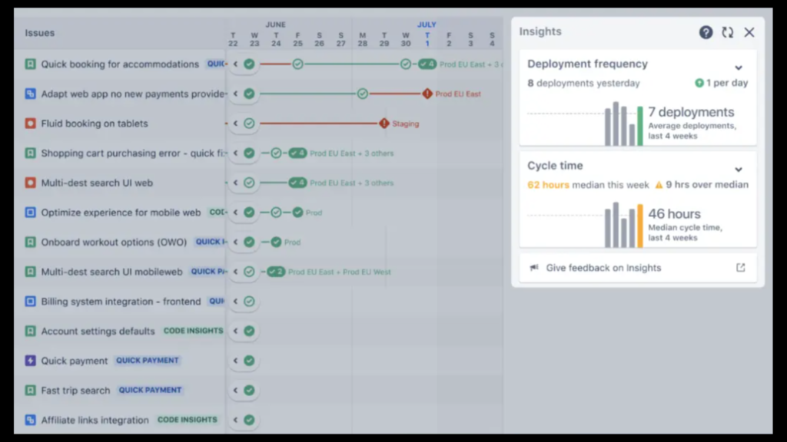Collapse arrow on Quick booking for accommodations row

235,64
